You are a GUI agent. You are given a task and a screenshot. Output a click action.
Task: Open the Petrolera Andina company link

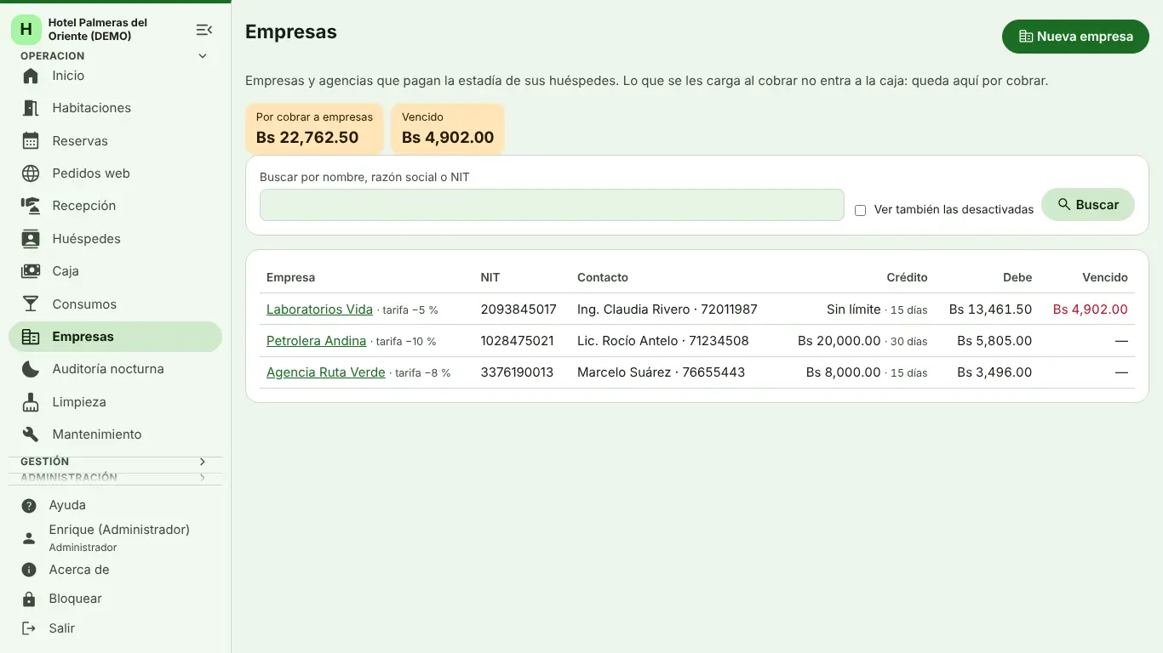coord(316,341)
